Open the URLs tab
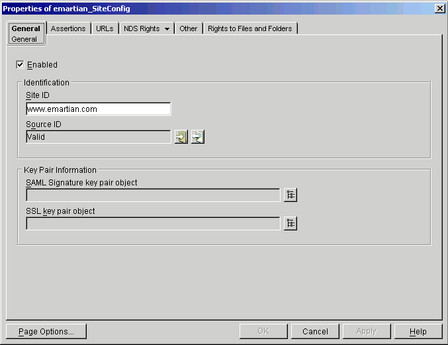448x345 pixels. 105,28
